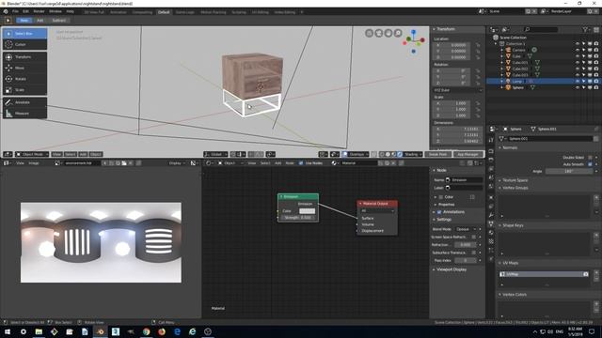The image size is (602, 338).
Task: Open Chrome from the Windows taskbar
Action: (147, 331)
